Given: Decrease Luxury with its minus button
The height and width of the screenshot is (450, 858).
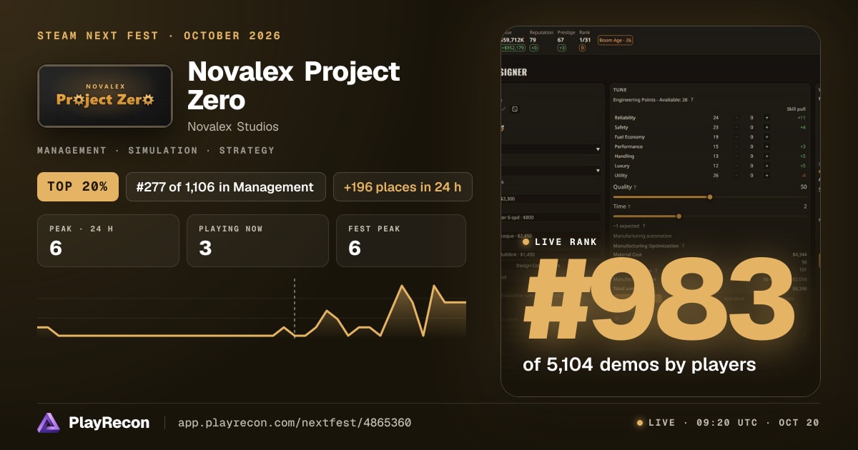Looking at the screenshot, I should (736, 166).
